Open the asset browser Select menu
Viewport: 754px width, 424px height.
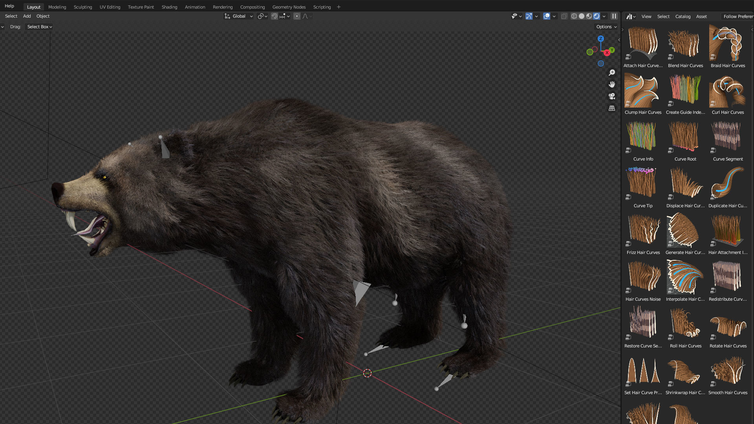pos(663,16)
